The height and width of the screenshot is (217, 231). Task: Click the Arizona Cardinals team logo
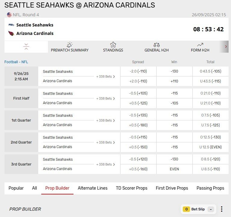(x=11, y=33)
